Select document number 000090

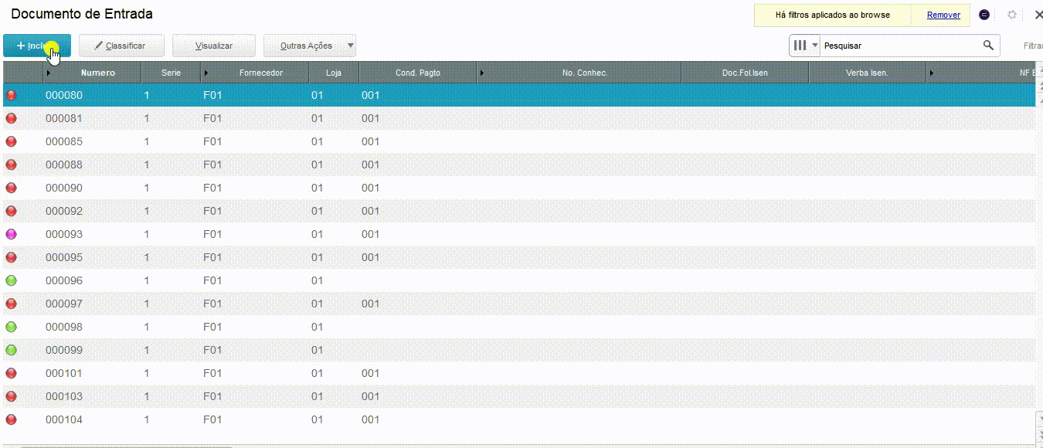[x=64, y=188]
